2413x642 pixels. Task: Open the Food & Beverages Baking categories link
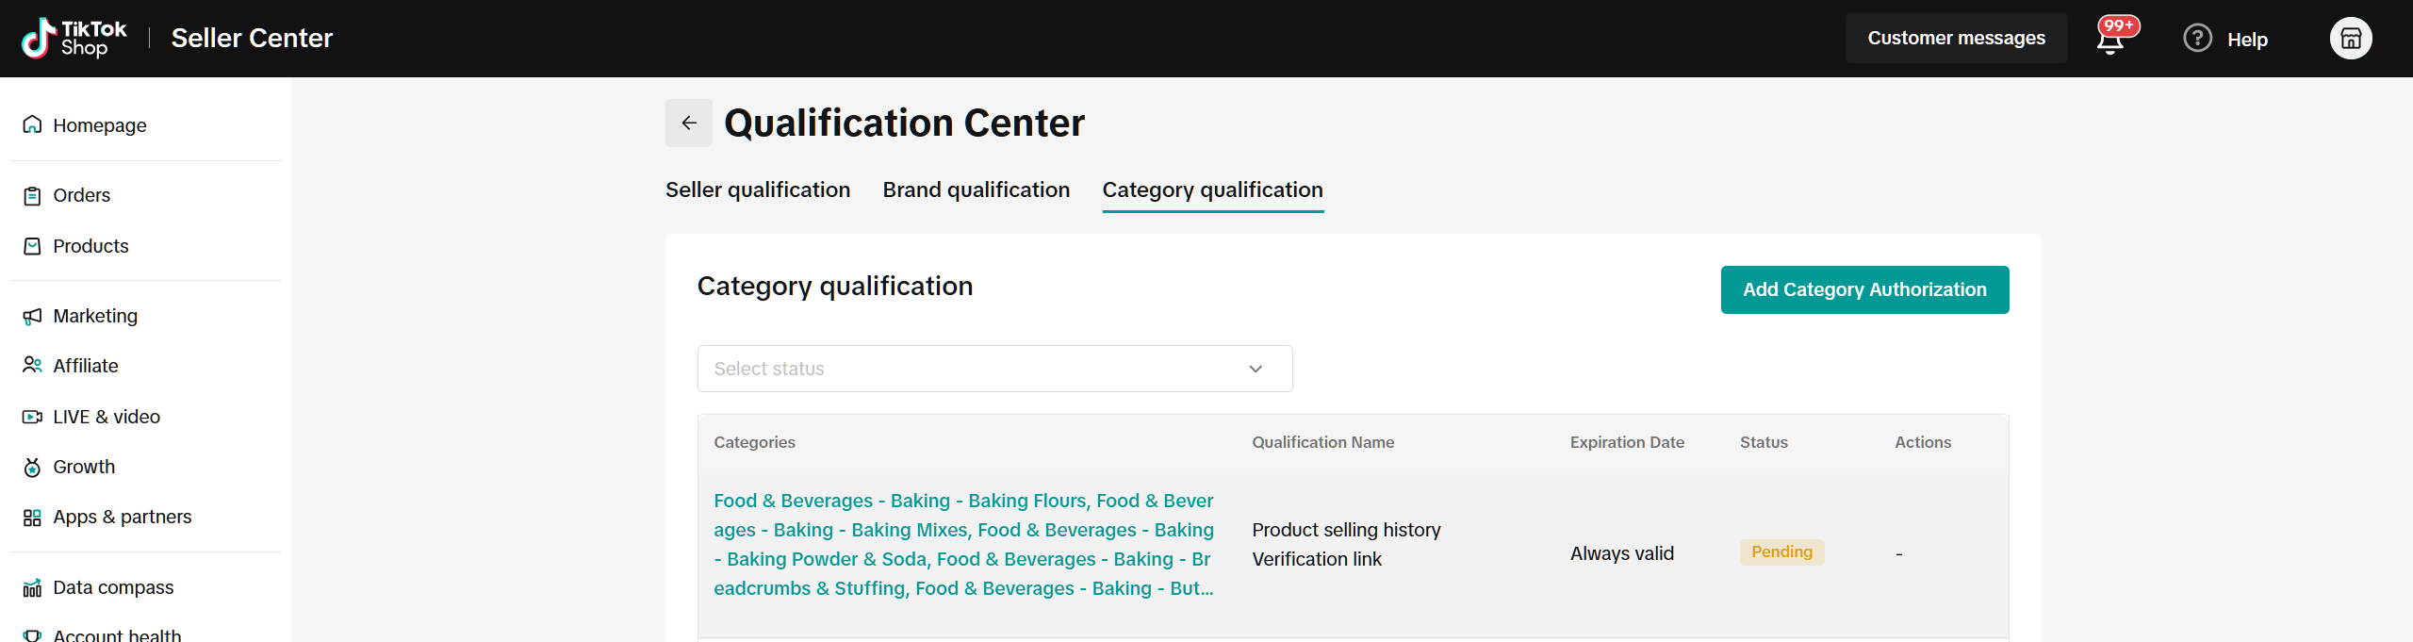coord(963,544)
